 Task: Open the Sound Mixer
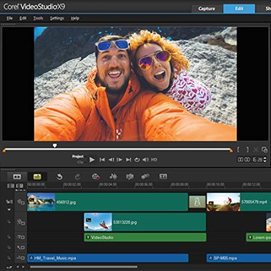coord(113,176)
